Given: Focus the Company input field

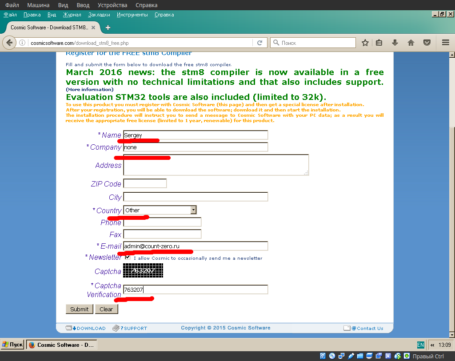Looking at the screenshot, I should (x=196, y=147).
